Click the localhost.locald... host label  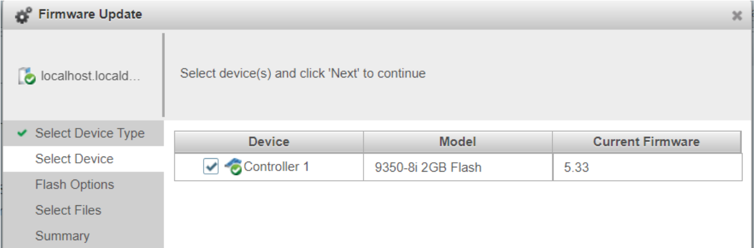pos(92,75)
